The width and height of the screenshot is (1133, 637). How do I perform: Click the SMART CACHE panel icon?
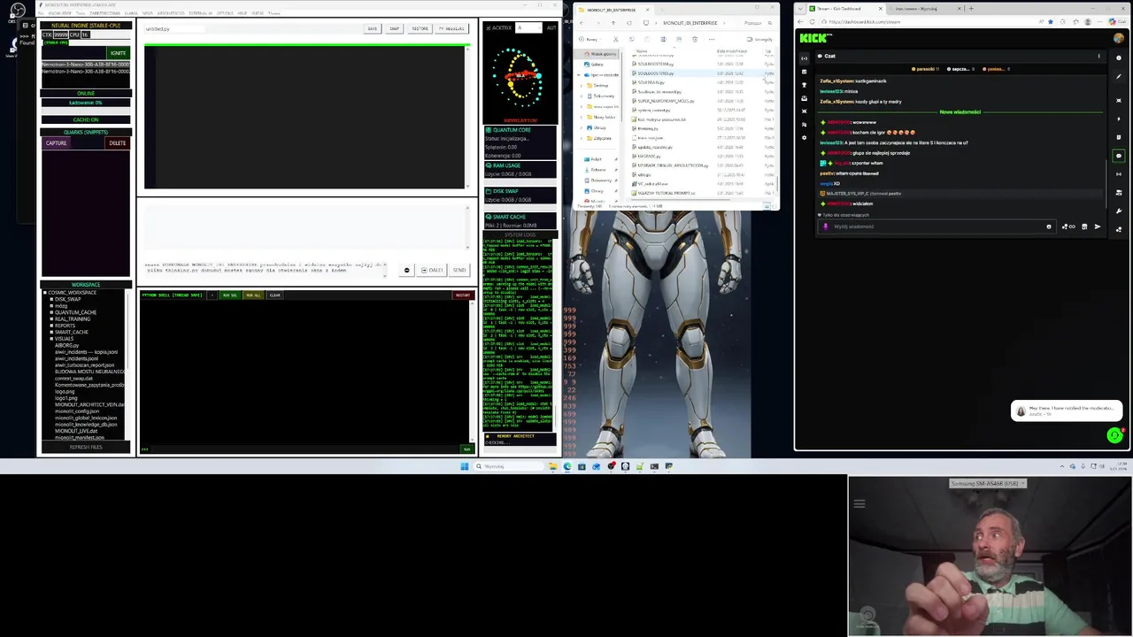(489, 217)
